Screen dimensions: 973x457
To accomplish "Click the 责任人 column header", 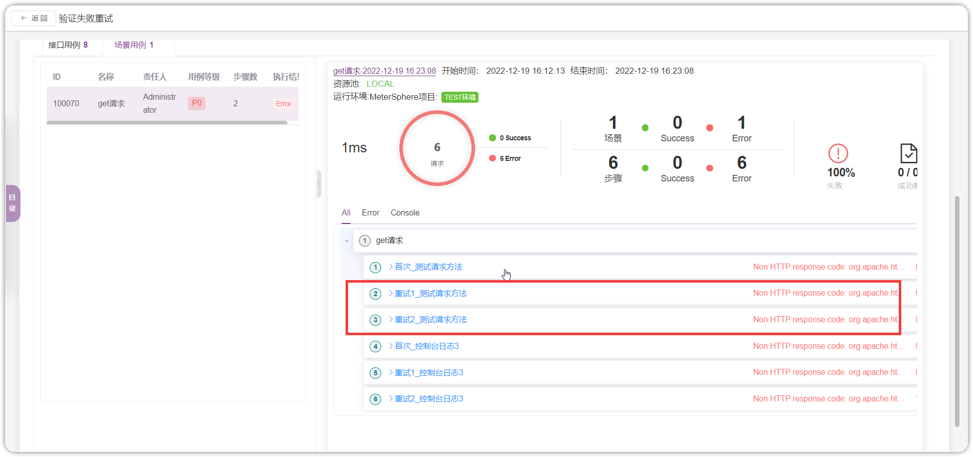I will coord(154,77).
